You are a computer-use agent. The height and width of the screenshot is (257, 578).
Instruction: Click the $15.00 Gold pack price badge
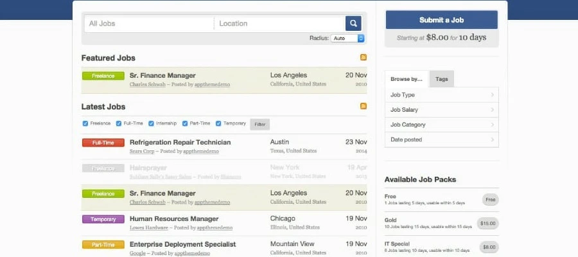coord(489,224)
